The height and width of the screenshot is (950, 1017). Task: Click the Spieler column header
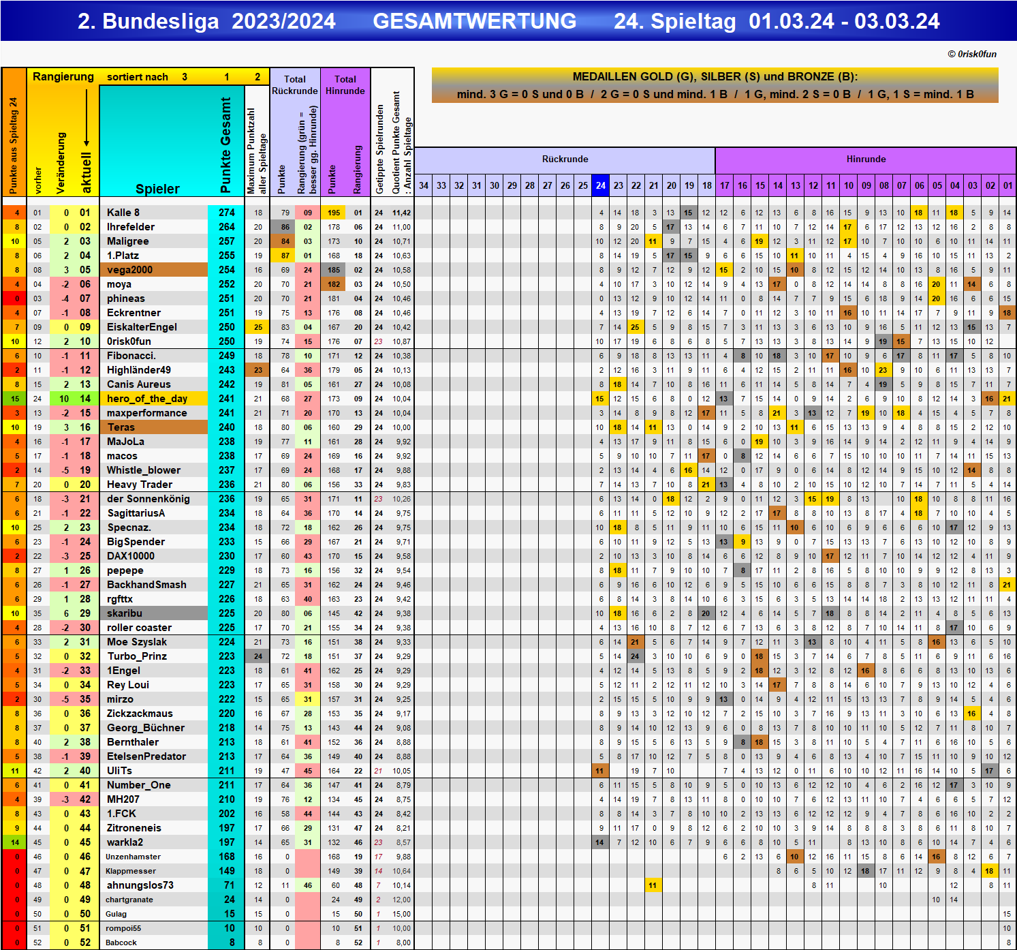click(157, 189)
